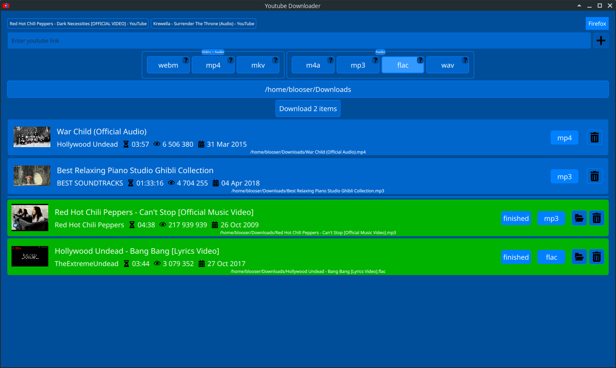Pick the Krewella Surrender The Throne tab
The image size is (616, 368).
pyautogui.click(x=203, y=24)
